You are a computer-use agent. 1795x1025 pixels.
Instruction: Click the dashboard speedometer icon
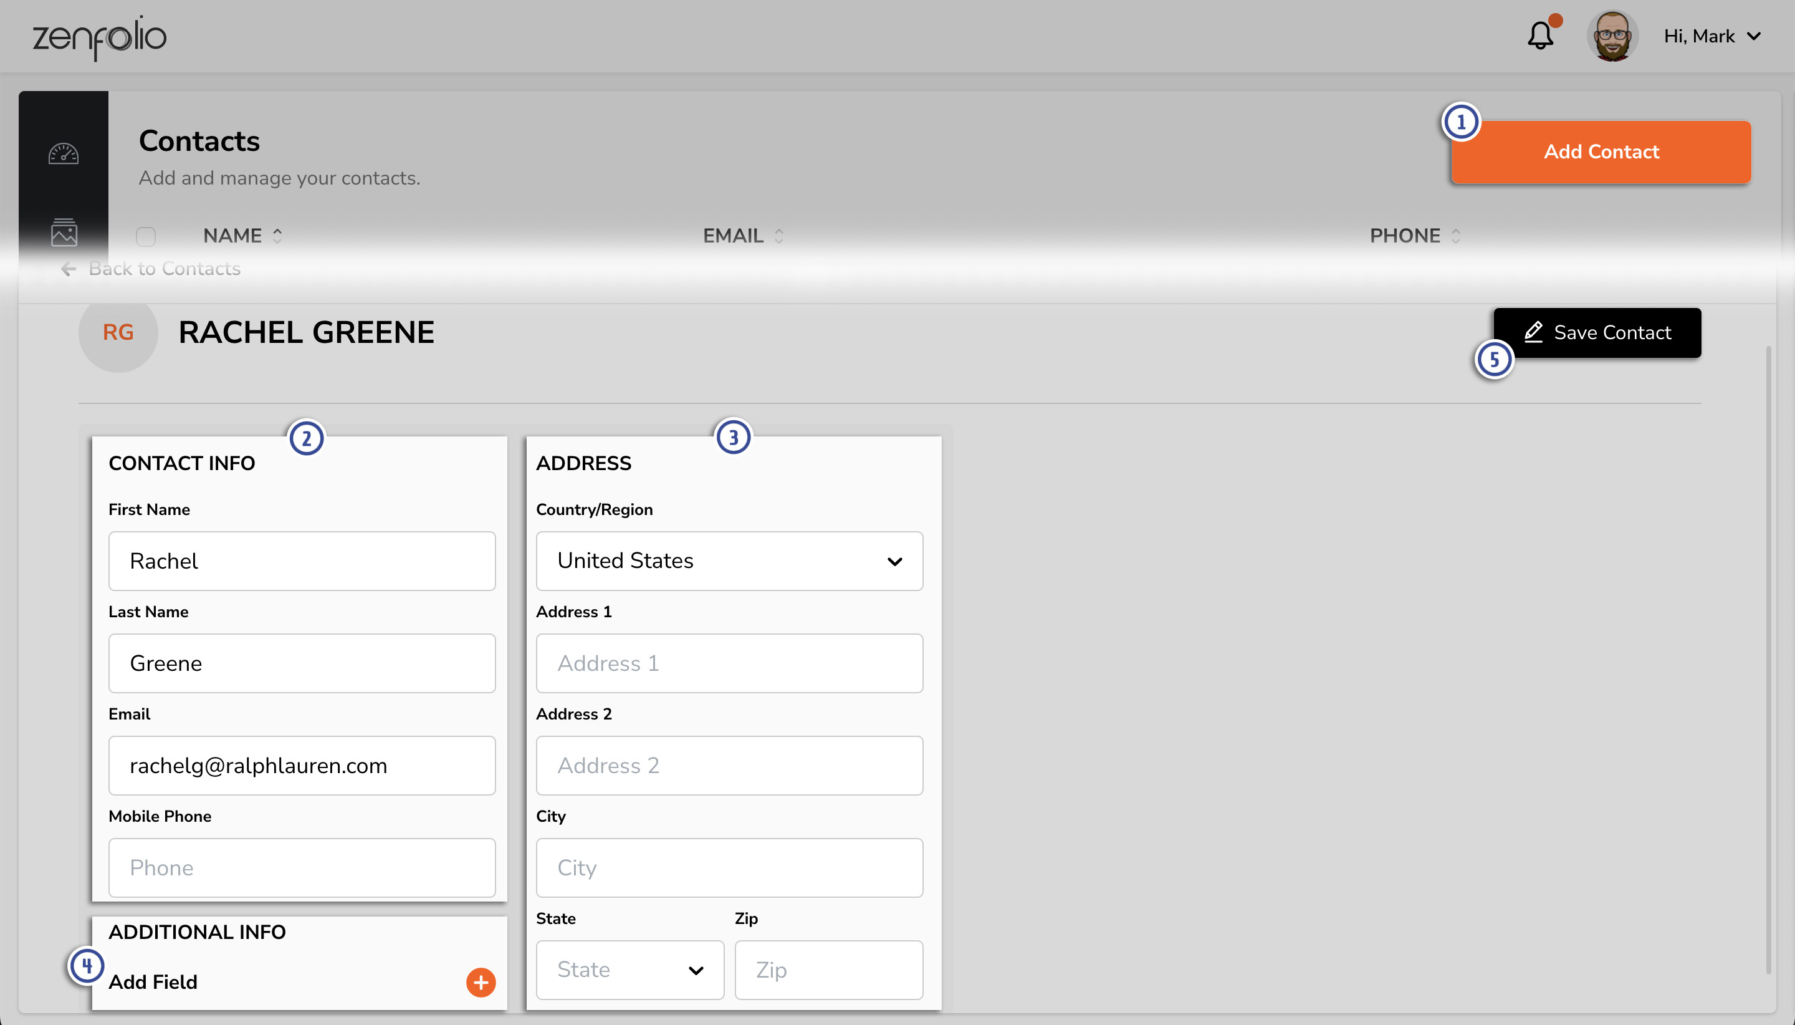pos(63,153)
